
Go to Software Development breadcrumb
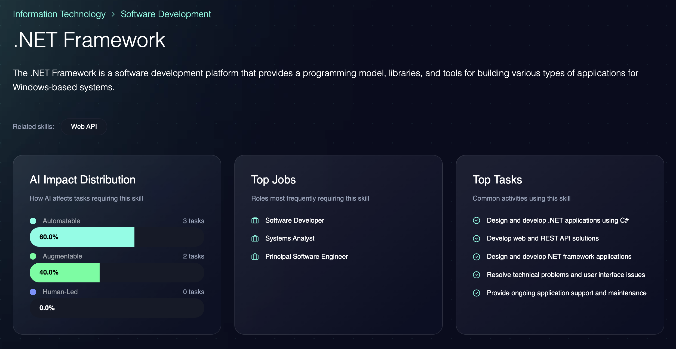tap(166, 14)
